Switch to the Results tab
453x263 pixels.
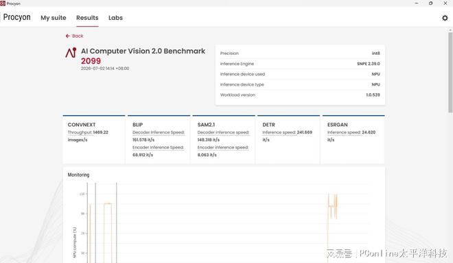[x=87, y=18]
